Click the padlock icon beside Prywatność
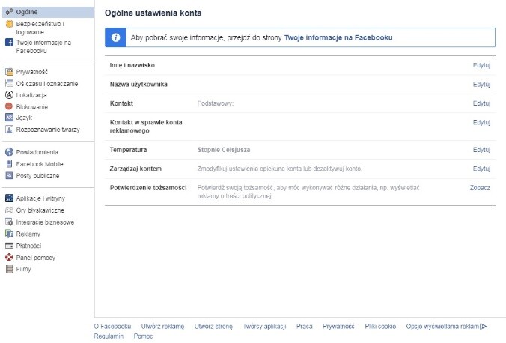Viewport: 506px width, 343px height. (x=9, y=72)
